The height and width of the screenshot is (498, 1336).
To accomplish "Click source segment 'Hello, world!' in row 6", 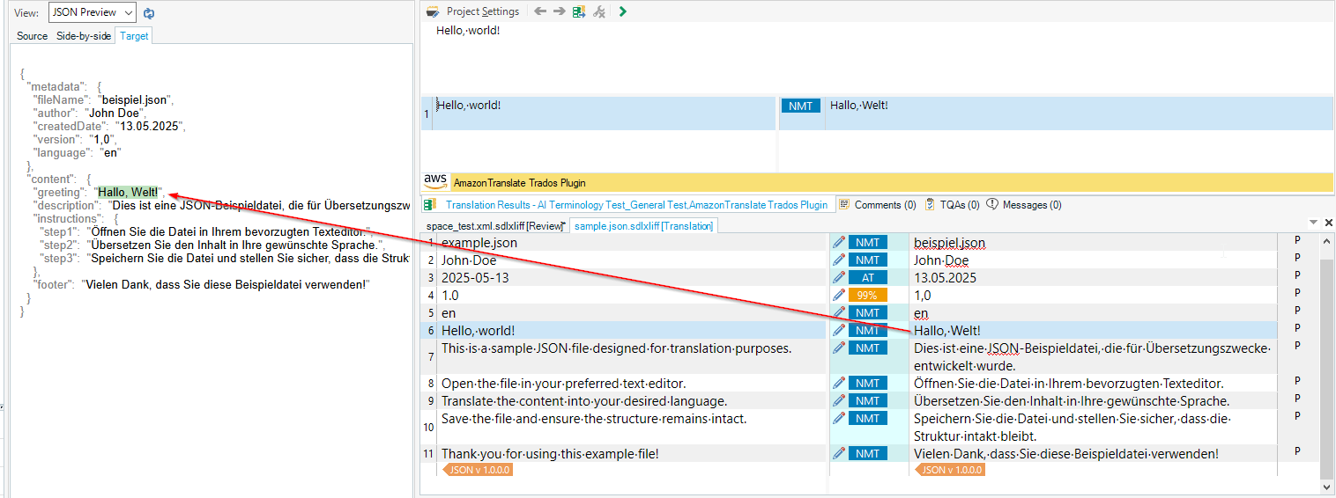I will (479, 330).
